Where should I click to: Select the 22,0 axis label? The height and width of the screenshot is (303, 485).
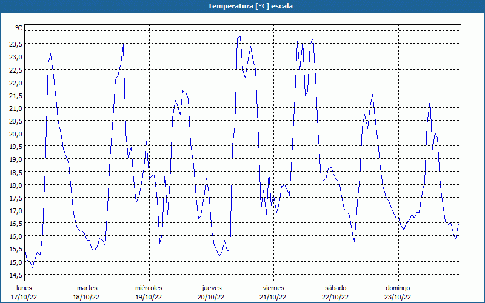coord(16,82)
